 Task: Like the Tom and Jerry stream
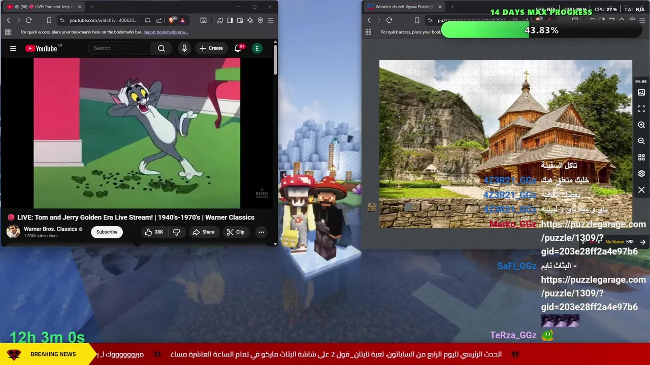coord(154,232)
